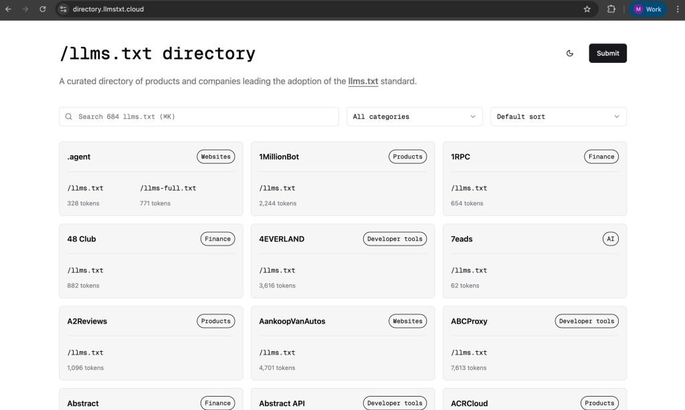Open 4EVERLAND /llms.txt link
Image resolution: width=685 pixels, height=410 pixels.
coord(277,270)
